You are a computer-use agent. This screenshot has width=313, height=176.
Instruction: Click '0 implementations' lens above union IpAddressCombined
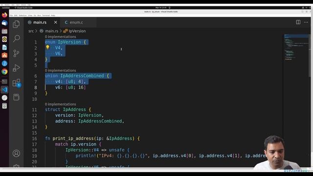pos(61,70)
